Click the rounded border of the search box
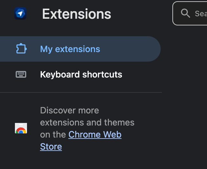The width and height of the screenshot is (207, 169). (173, 13)
